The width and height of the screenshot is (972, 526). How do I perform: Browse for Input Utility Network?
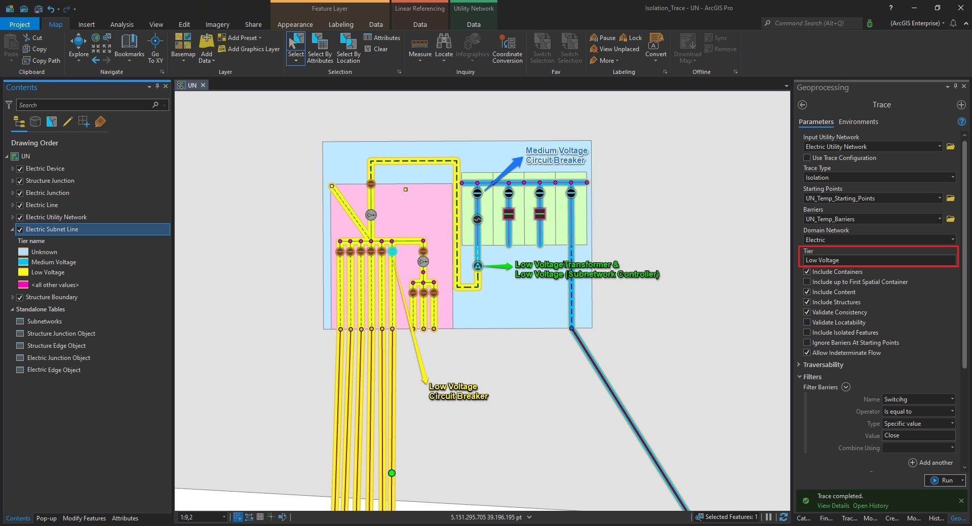pyautogui.click(x=950, y=147)
